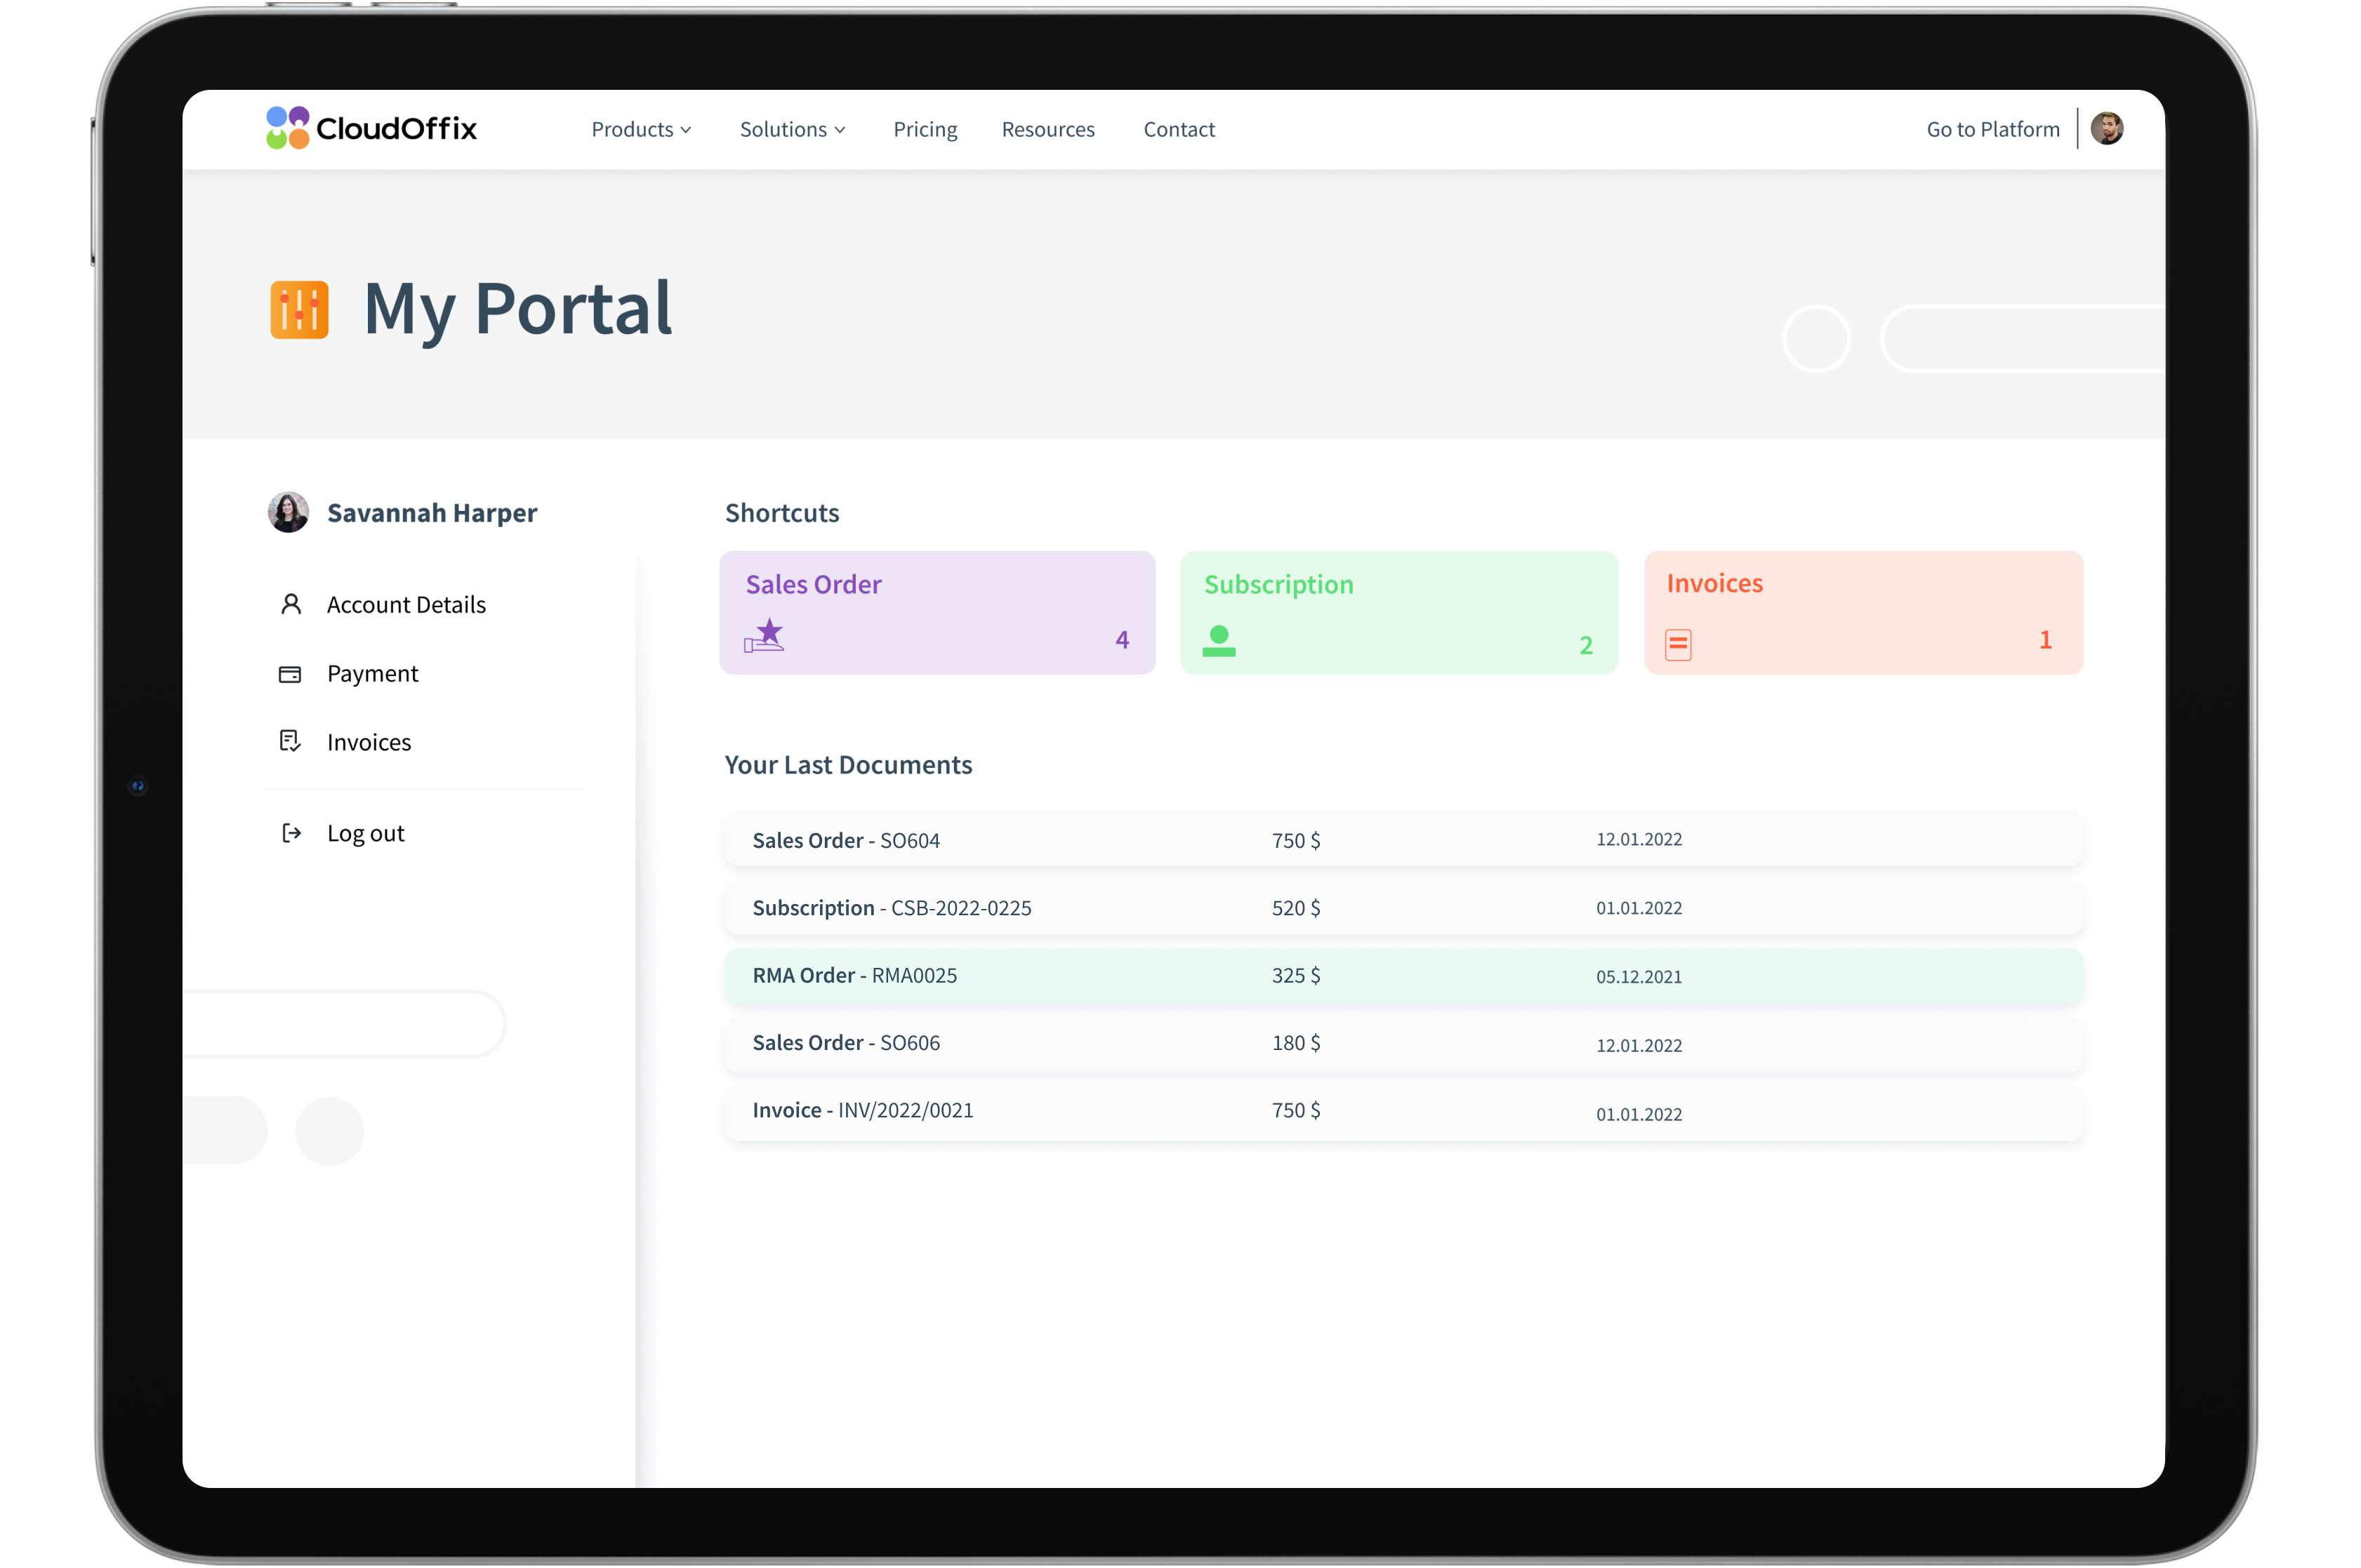Click the orange My Portal sliders icon
This screenshot has height=1568, width=2361.
pos(299,310)
